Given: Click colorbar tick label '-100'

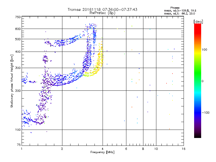Looking at the screenshot, I should point(205,113).
